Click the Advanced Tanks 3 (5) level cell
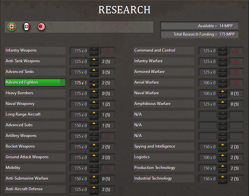 click(107, 72)
